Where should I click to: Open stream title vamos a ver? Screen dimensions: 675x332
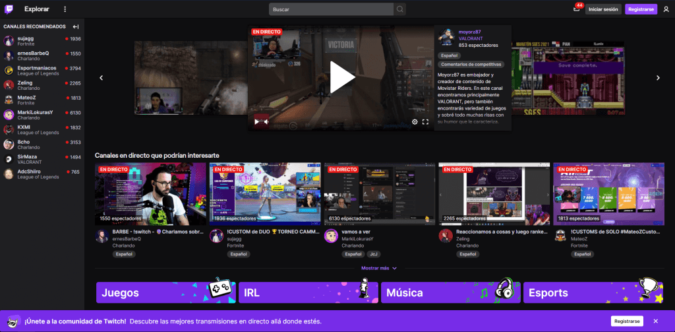[355, 232]
